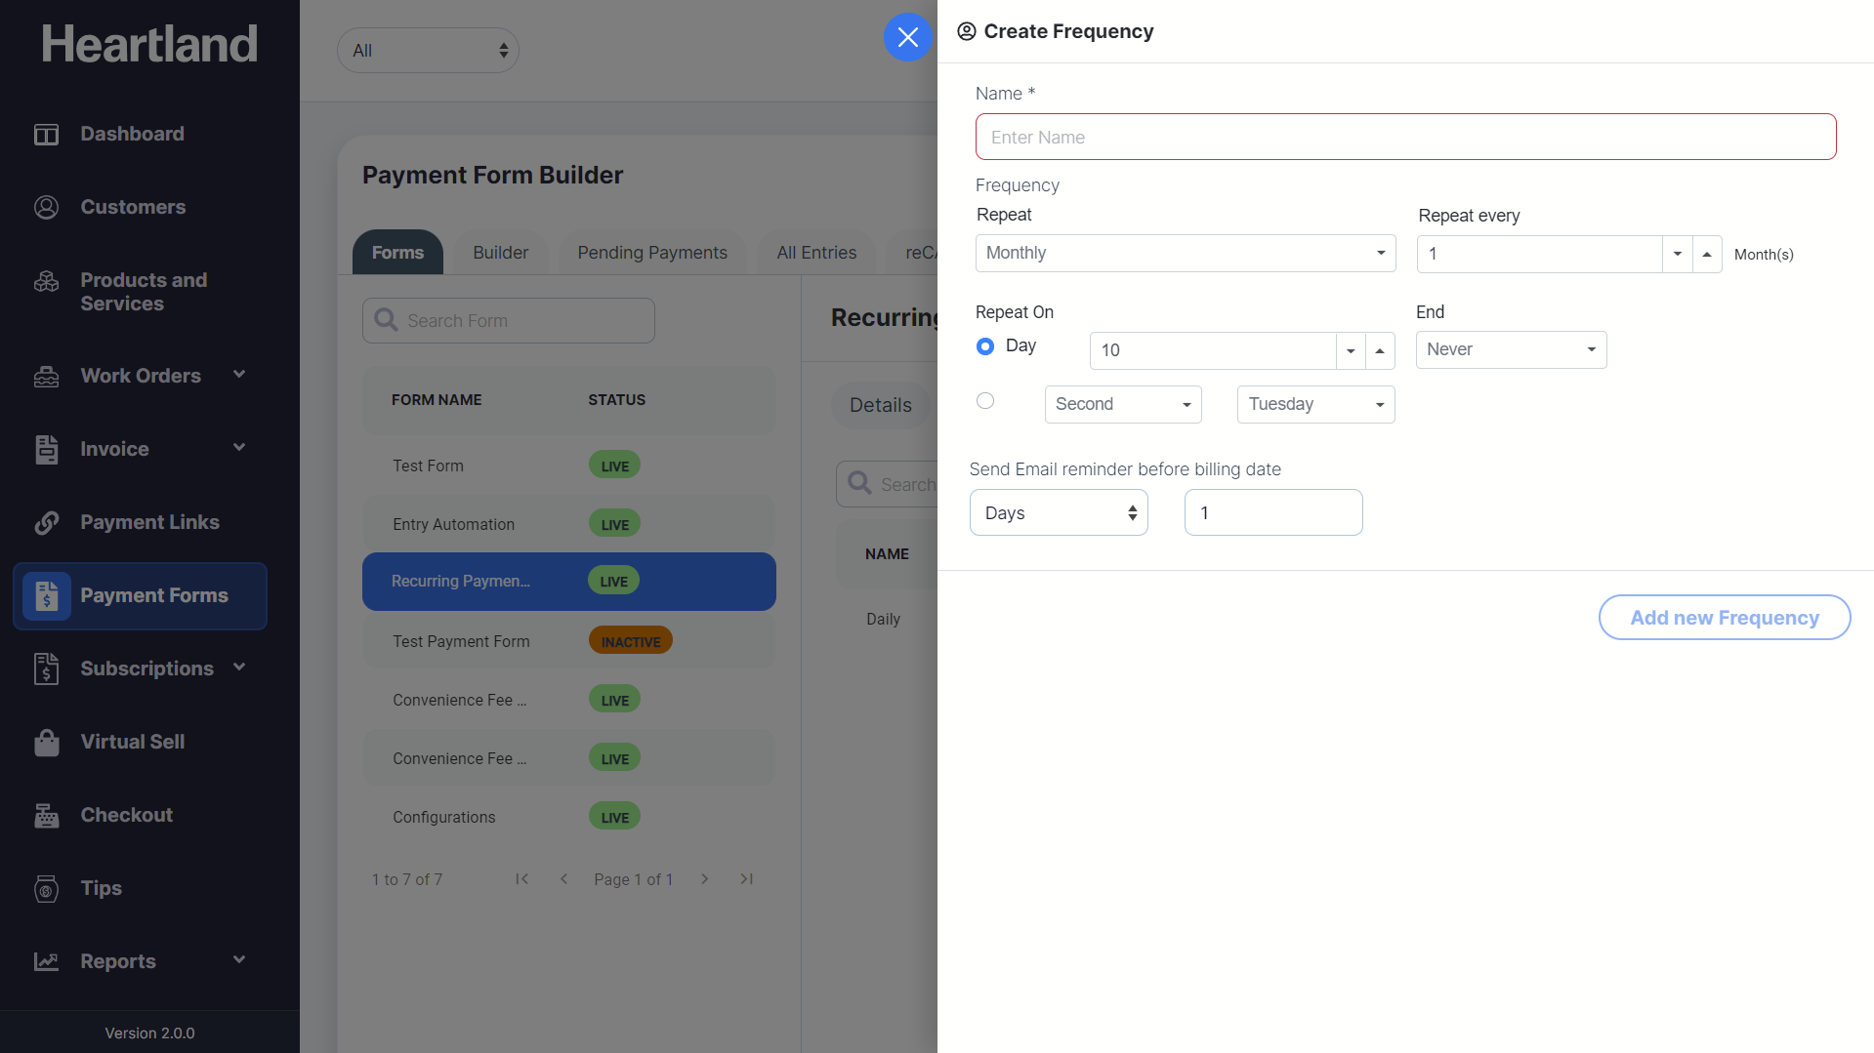Click the Checkout register icon
The height and width of the screenshot is (1053, 1874).
point(46,816)
